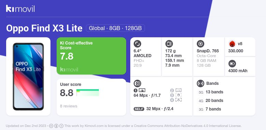Click the Bands signal icon

pyautogui.click(x=200, y=83)
